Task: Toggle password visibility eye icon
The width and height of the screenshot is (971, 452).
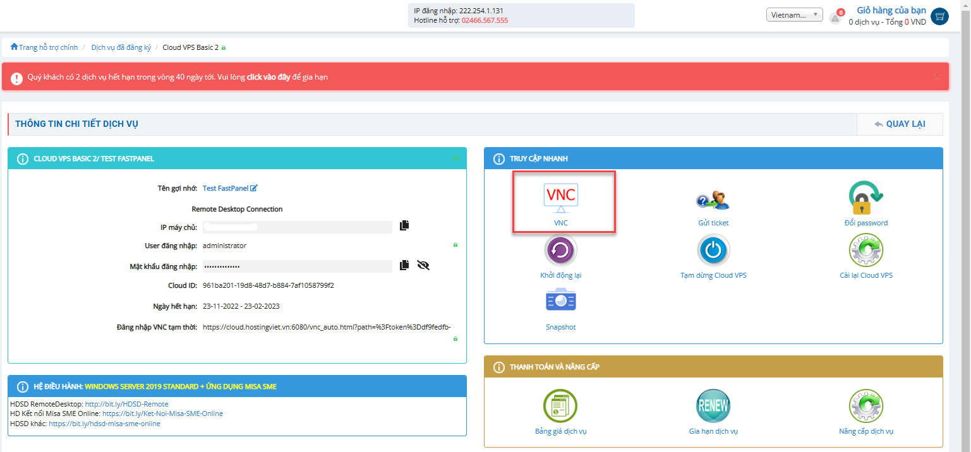Action: tap(423, 266)
